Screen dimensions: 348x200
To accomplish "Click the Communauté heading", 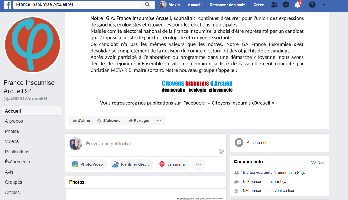I will [248, 162].
